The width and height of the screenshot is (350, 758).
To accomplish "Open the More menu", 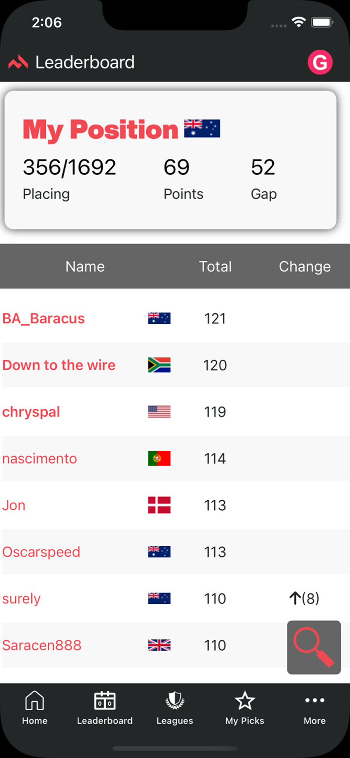I will 314,708.
